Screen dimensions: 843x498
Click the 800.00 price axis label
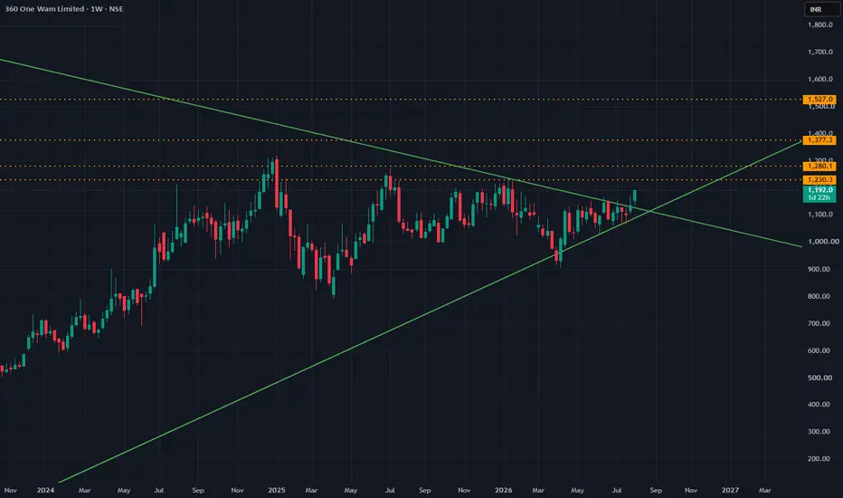pos(819,296)
